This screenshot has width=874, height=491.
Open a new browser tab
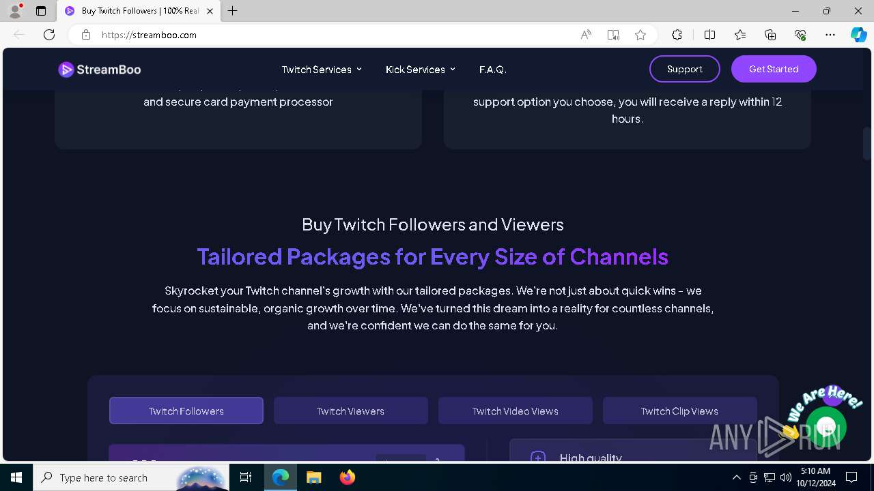tap(233, 11)
